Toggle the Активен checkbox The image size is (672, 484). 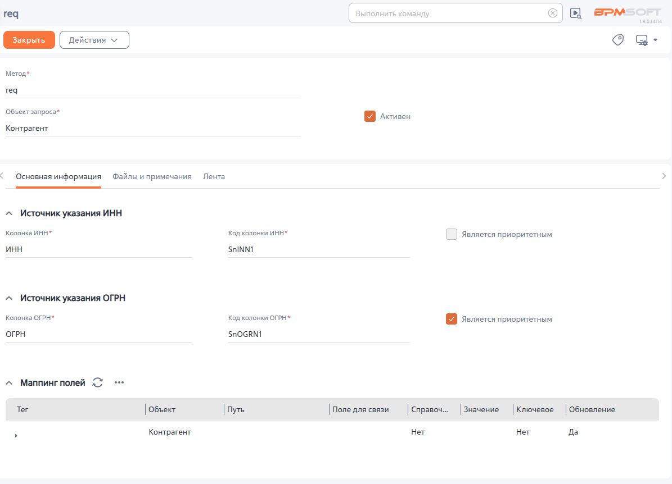(370, 116)
